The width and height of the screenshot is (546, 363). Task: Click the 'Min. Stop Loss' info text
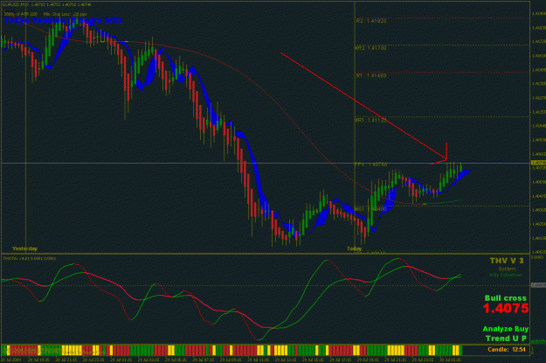click(66, 14)
